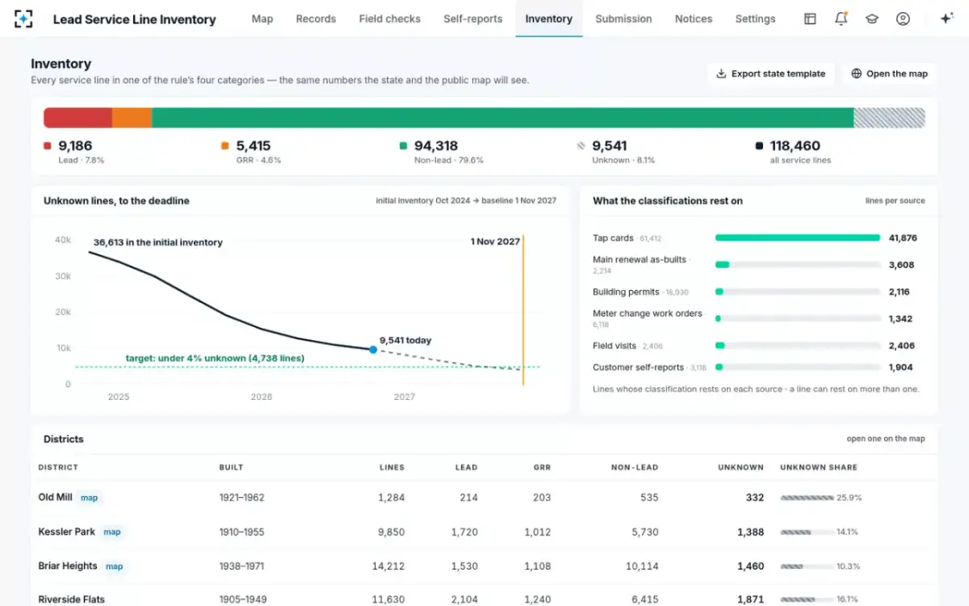Image resolution: width=969 pixels, height=606 pixels.
Task: Click the graduation cap learning icon
Action: pos(872,19)
